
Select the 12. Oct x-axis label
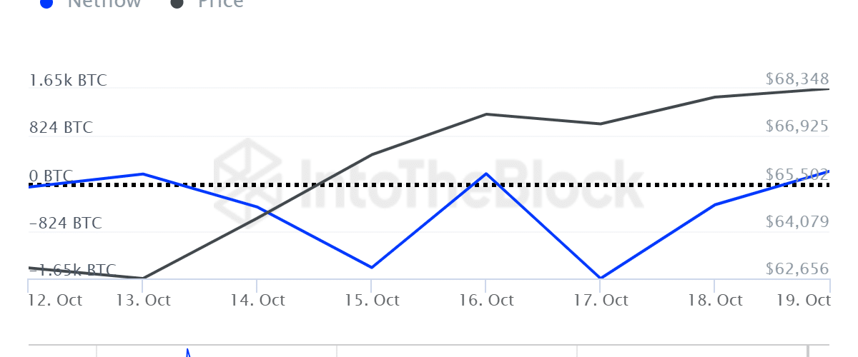[x=56, y=300]
